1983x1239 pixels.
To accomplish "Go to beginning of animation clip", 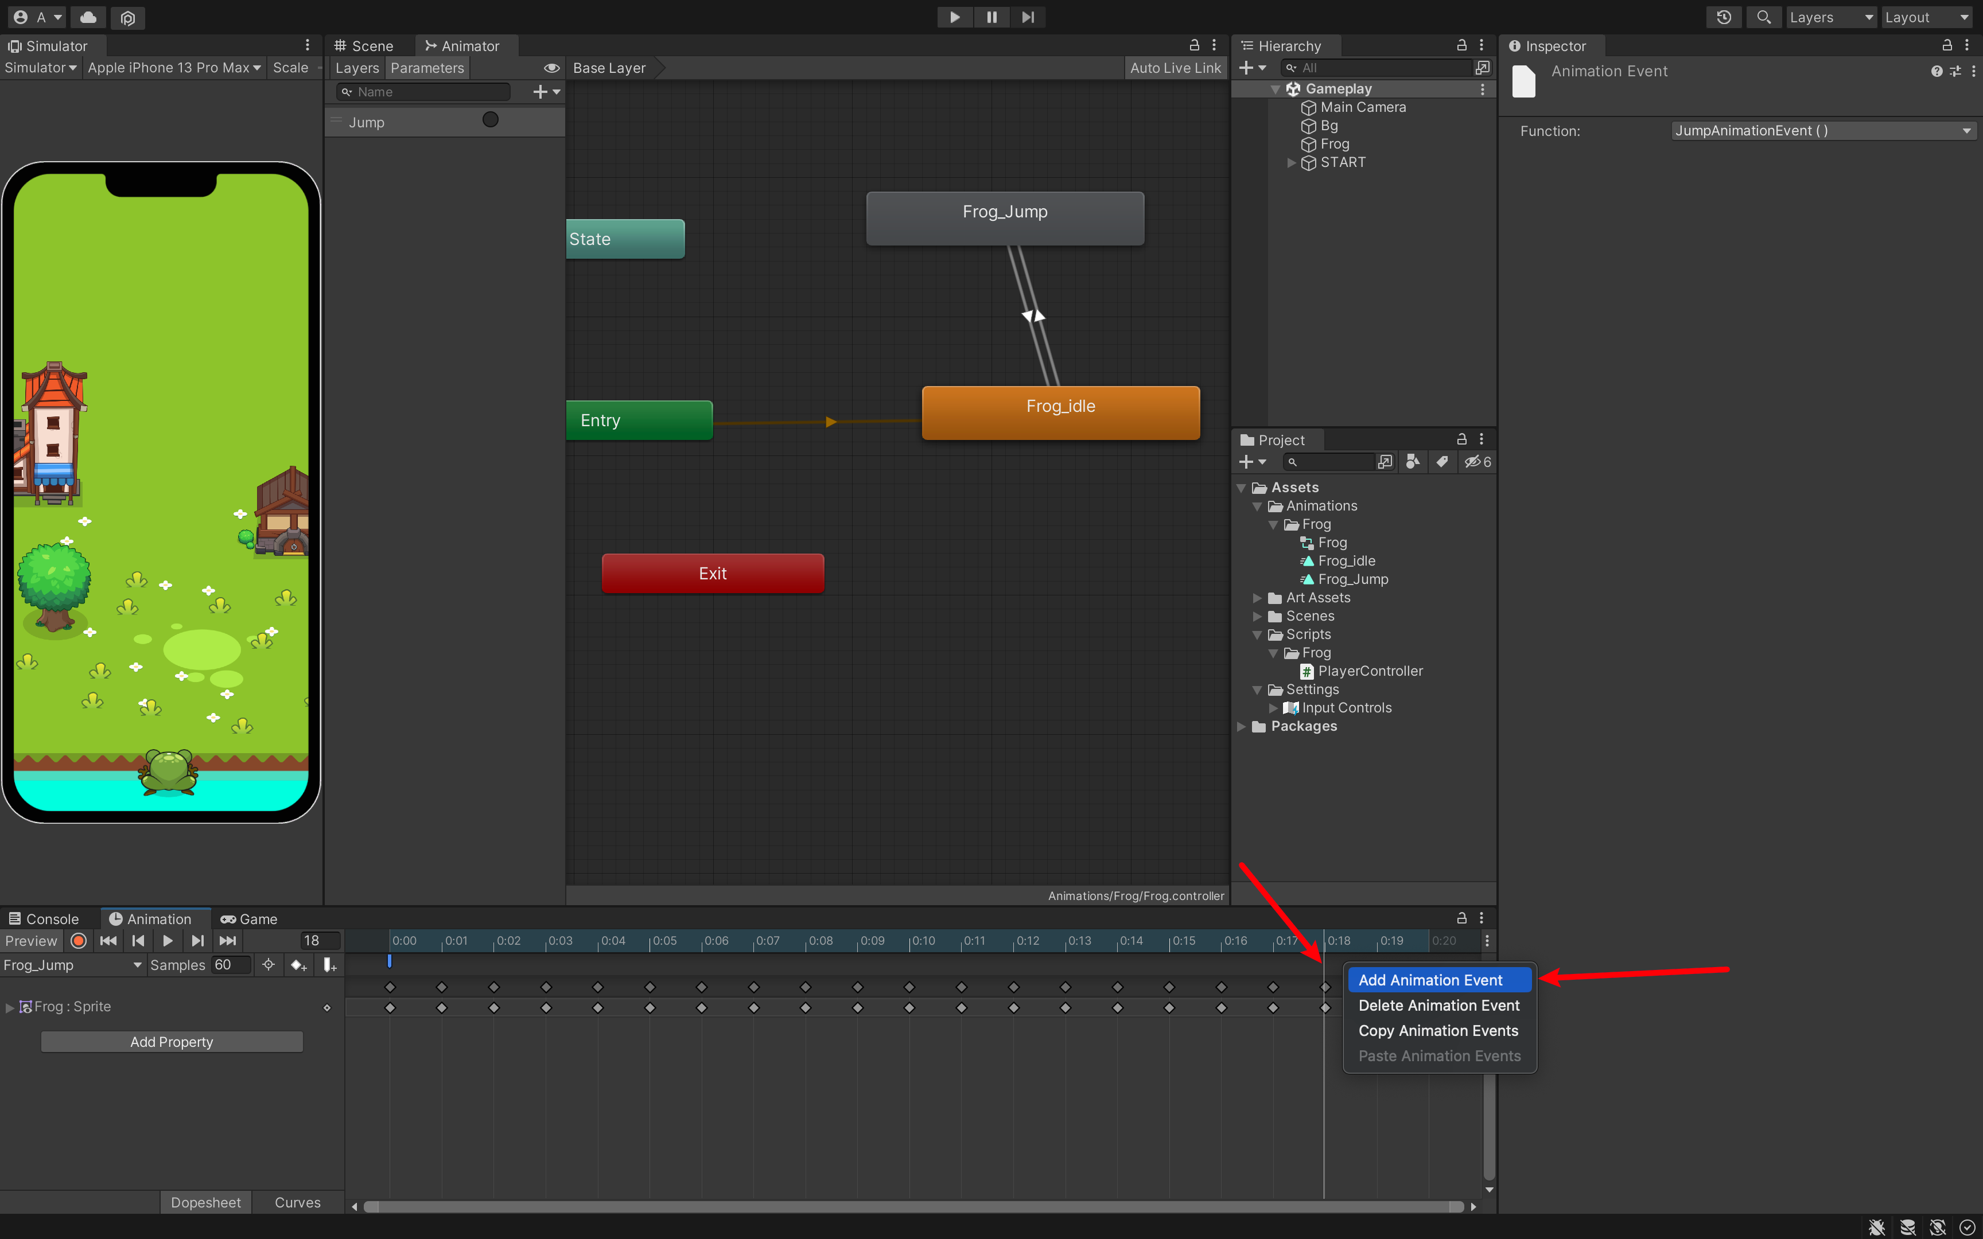I will point(107,941).
